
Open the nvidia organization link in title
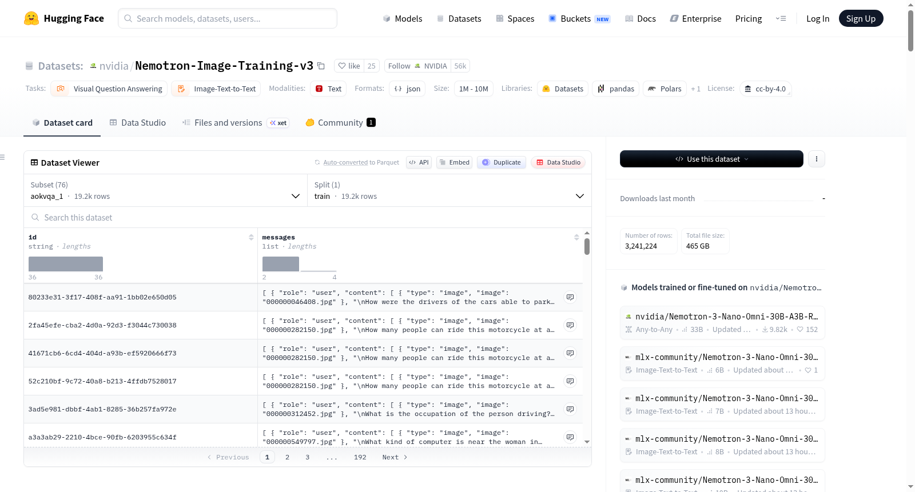[114, 66]
